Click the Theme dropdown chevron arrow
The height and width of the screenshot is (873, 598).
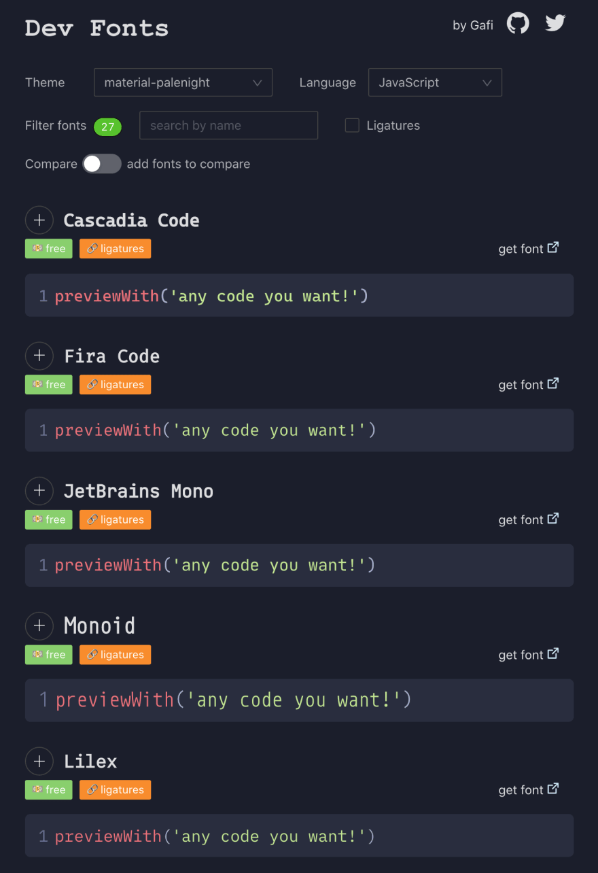pos(258,83)
